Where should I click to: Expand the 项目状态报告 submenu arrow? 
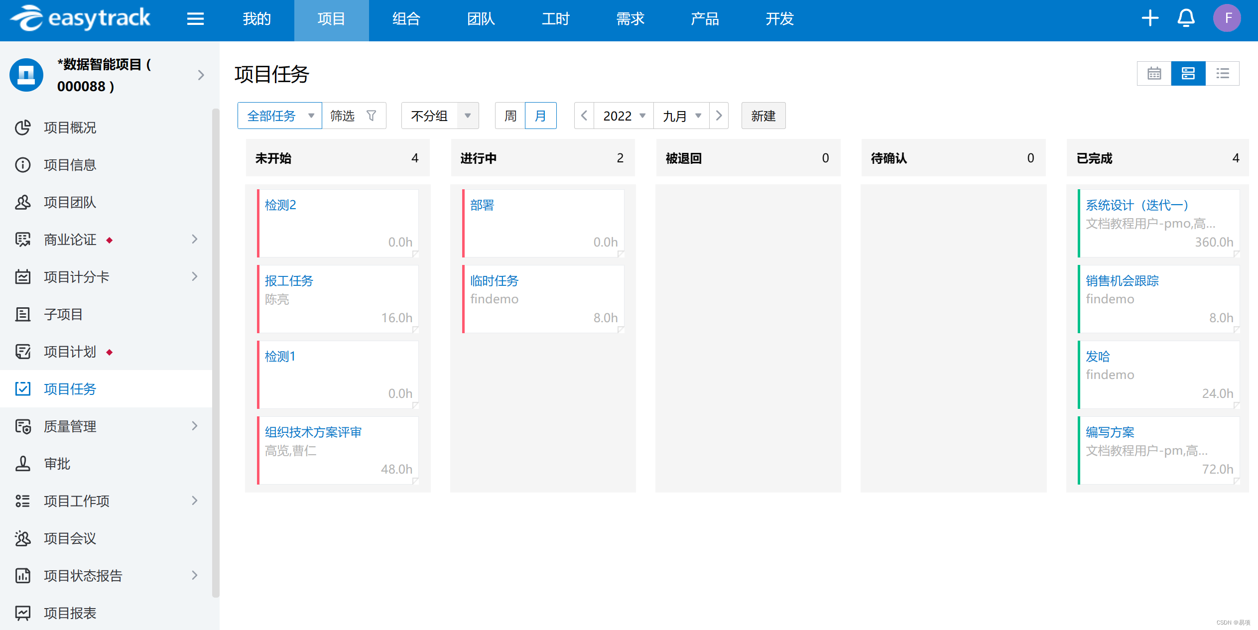tap(195, 575)
